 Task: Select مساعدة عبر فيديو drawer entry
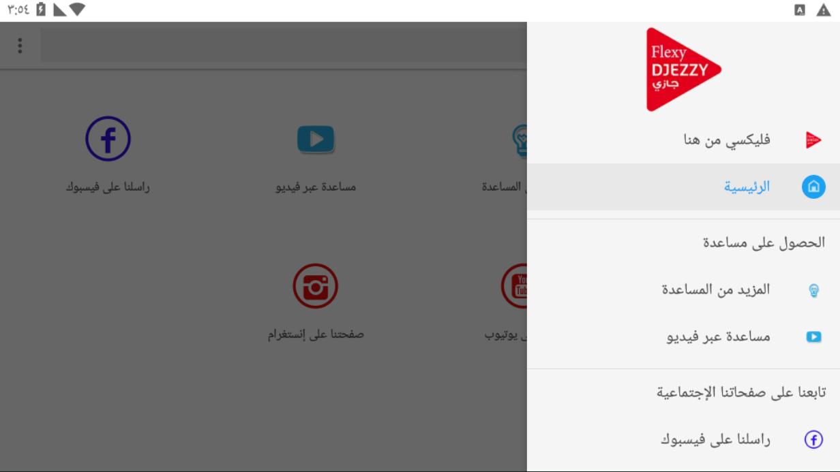click(683, 336)
